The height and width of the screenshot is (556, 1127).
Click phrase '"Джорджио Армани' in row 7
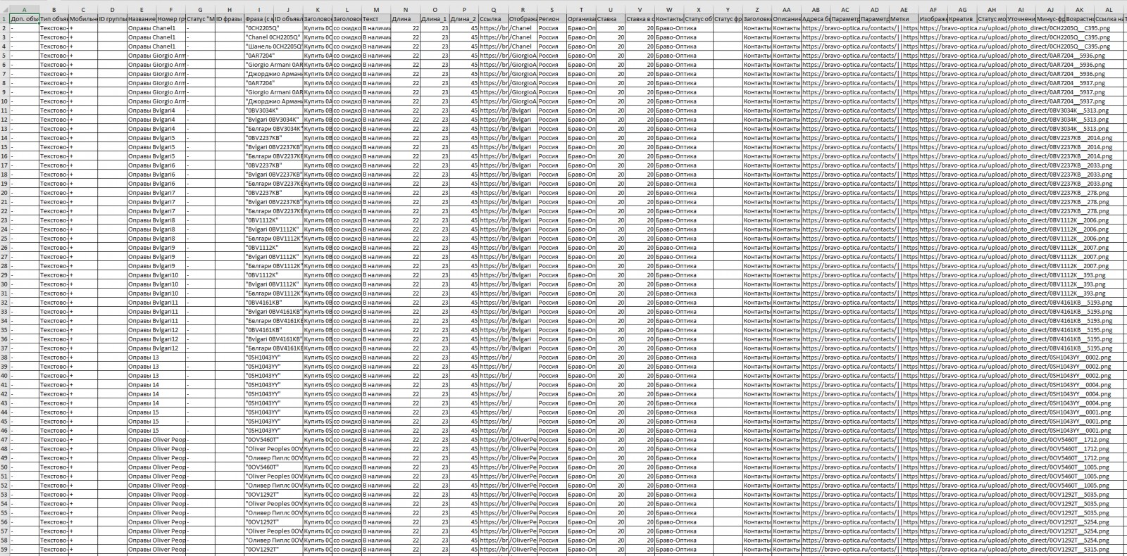(x=273, y=74)
